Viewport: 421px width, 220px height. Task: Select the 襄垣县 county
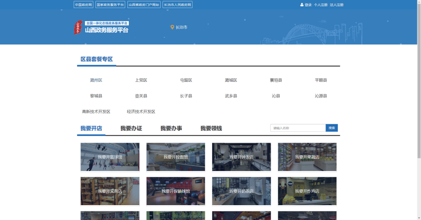point(276,80)
